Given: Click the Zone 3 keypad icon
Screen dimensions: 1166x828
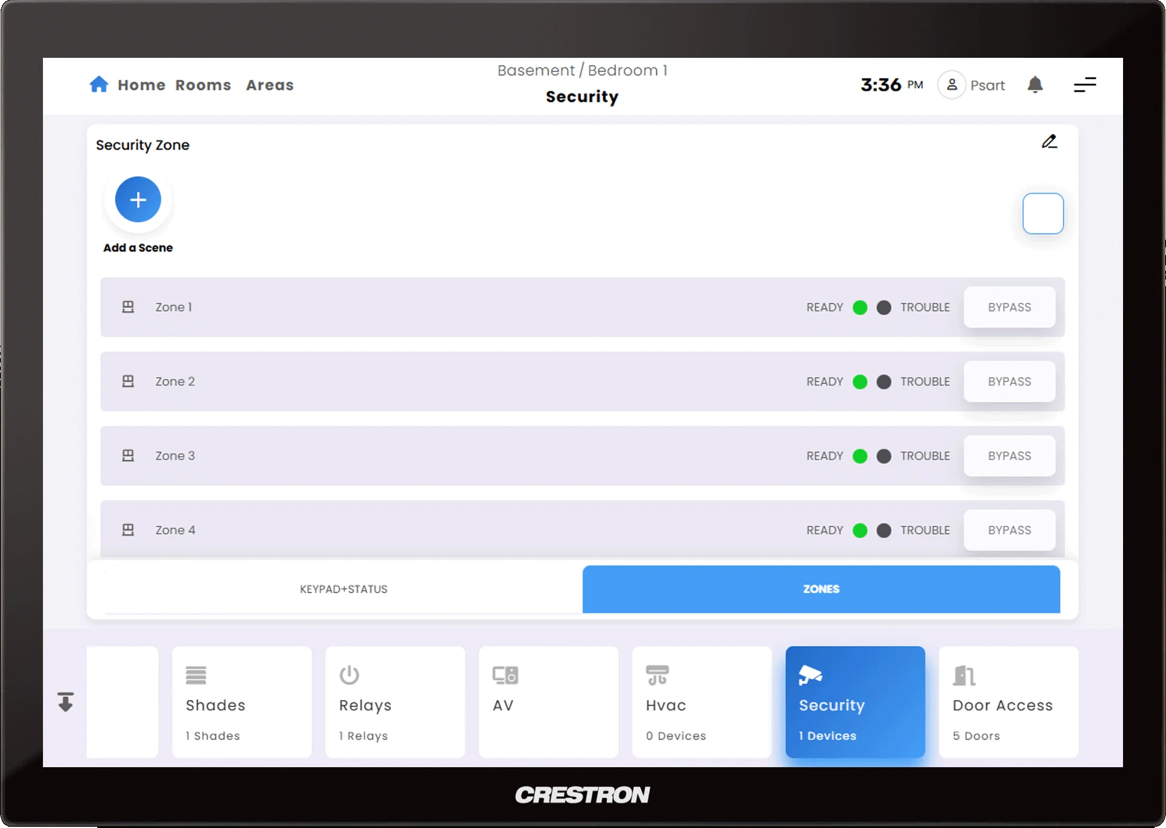Looking at the screenshot, I should pyautogui.click(x=128, y=456).
